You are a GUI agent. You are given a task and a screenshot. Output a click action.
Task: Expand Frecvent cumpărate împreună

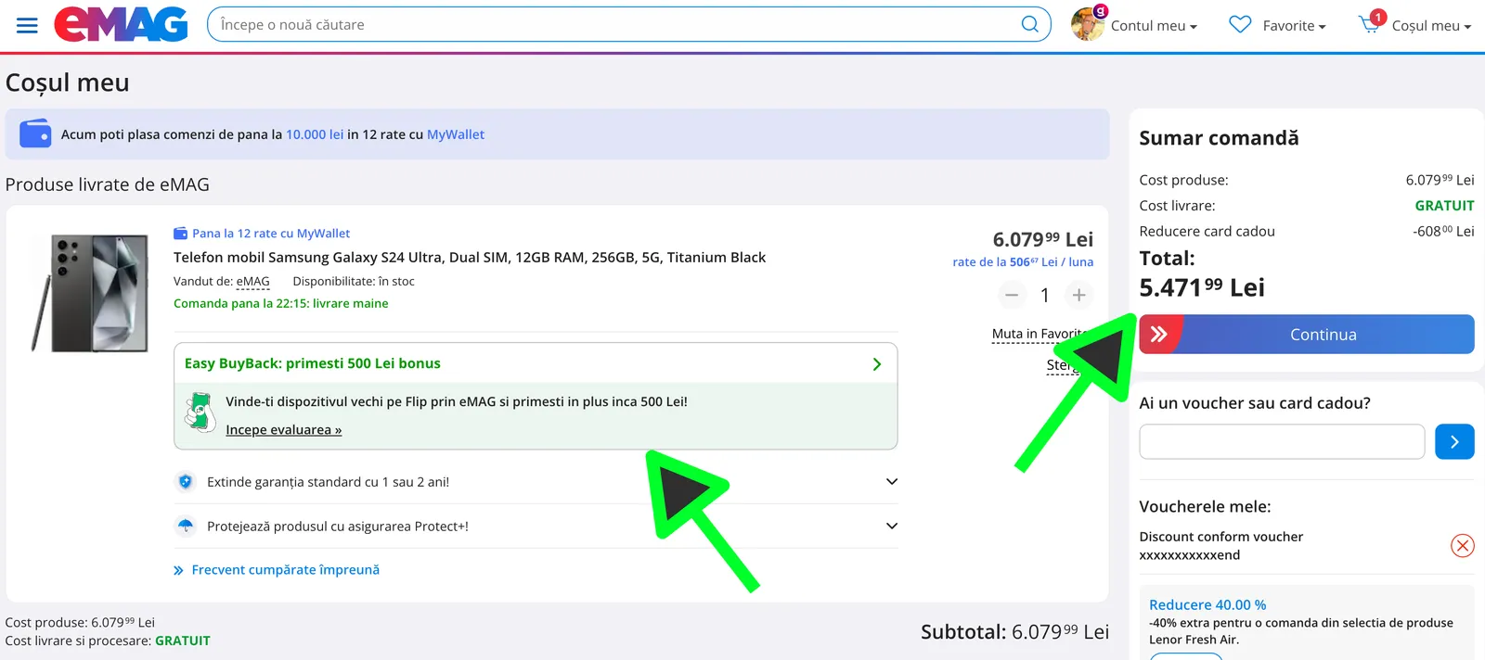pyautogui.click(x=277, y=570)
